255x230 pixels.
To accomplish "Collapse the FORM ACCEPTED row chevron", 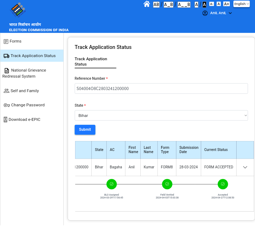I will [245, 167].
